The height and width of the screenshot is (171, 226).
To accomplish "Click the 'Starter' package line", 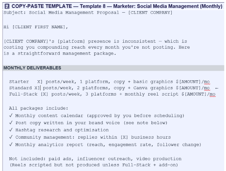I will [109, 82].
